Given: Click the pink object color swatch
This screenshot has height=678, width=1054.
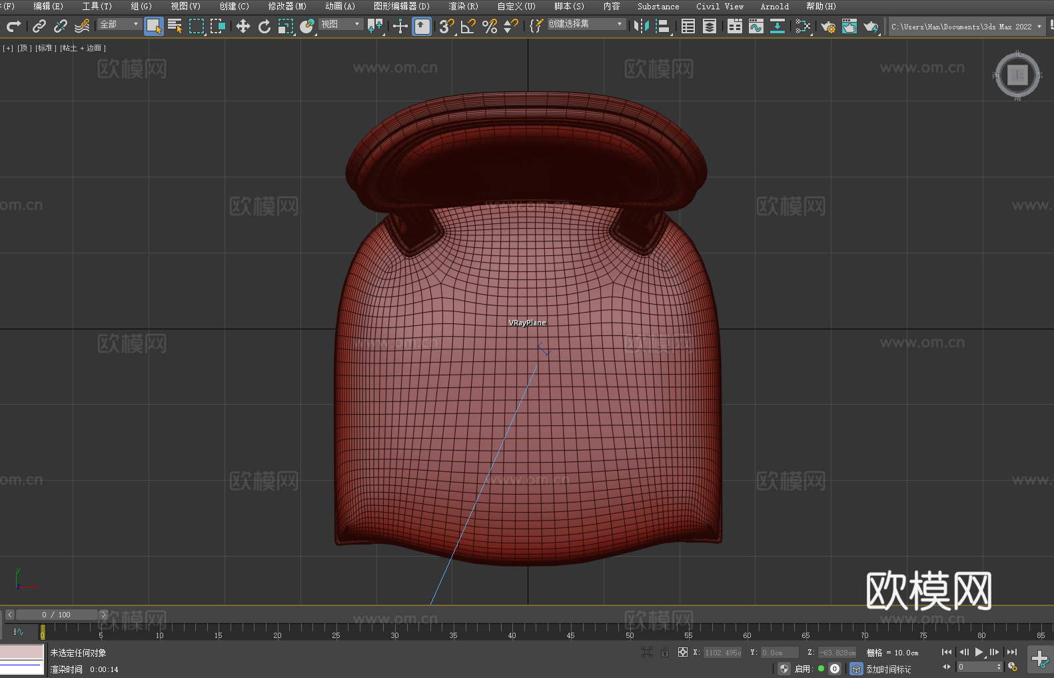Looking at the screenshot, I should pos(22,651).
